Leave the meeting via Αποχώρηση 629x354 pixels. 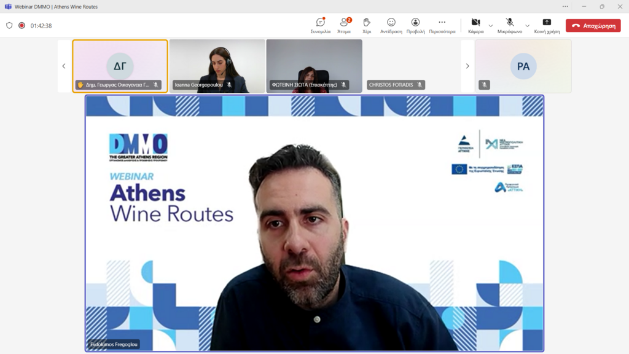[593, 26]
